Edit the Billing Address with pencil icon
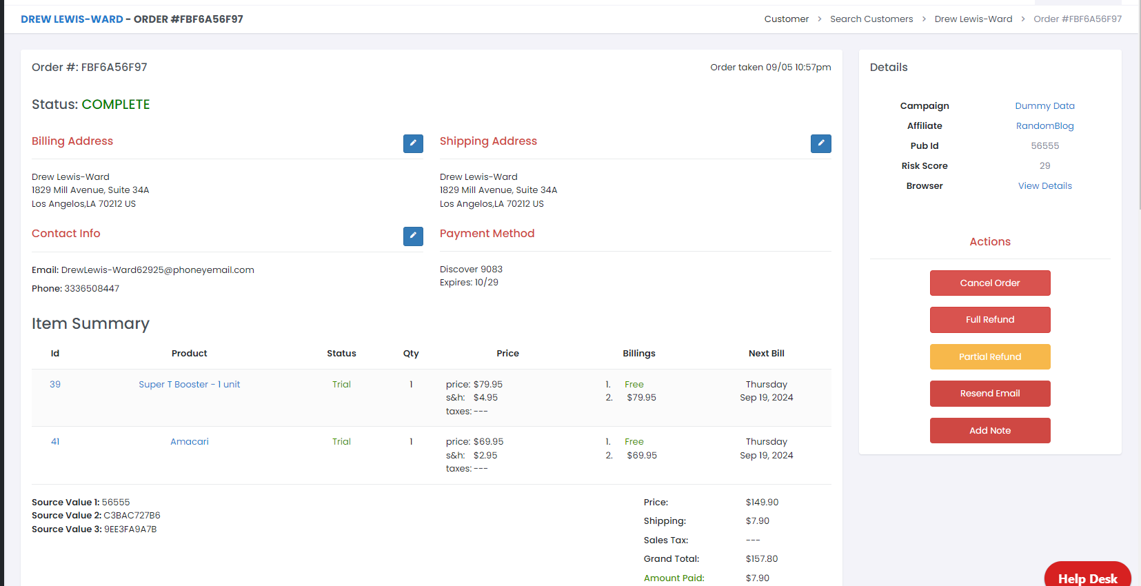Image resolution: width=1141 pixels, height=586 pixels. [x=413, y=143]
